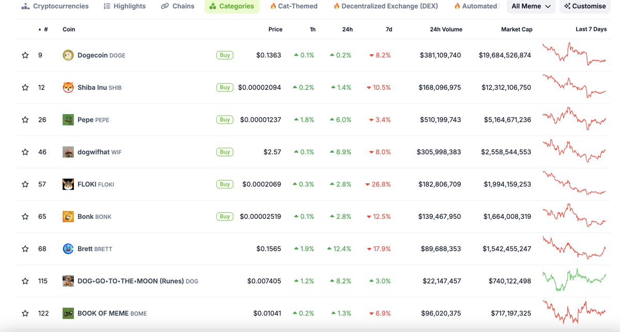Viewport: 620px width, 332px height.
Task: Open the BOOK OF MEME coin page
Action: click(112, 313)
